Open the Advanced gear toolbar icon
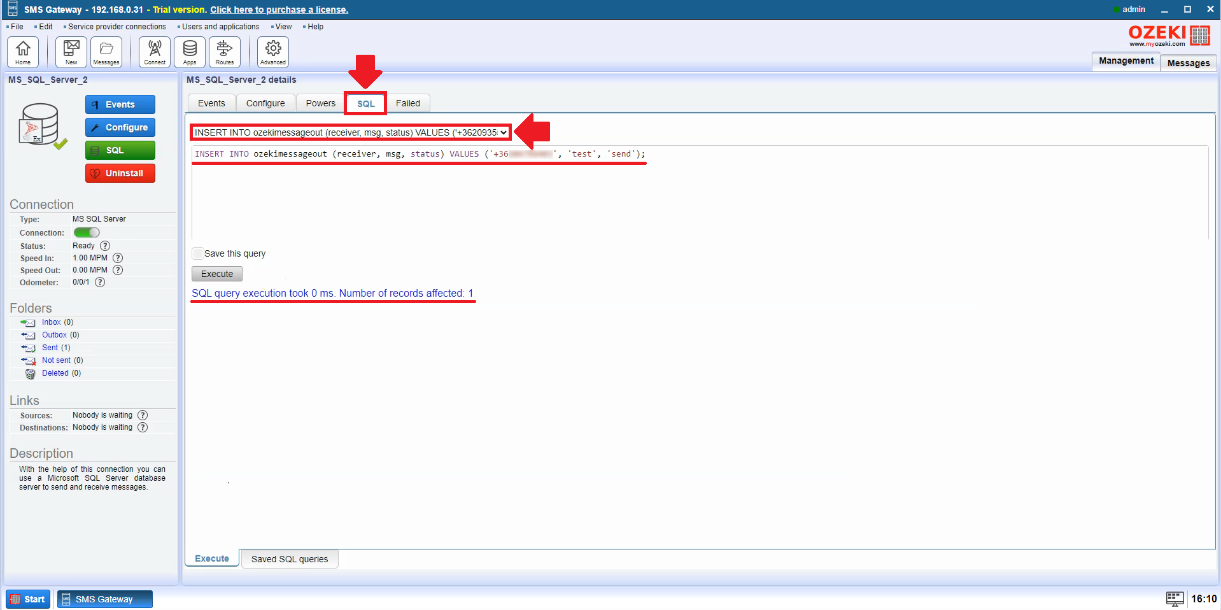Screen dimensions: 1221x610 273,52
